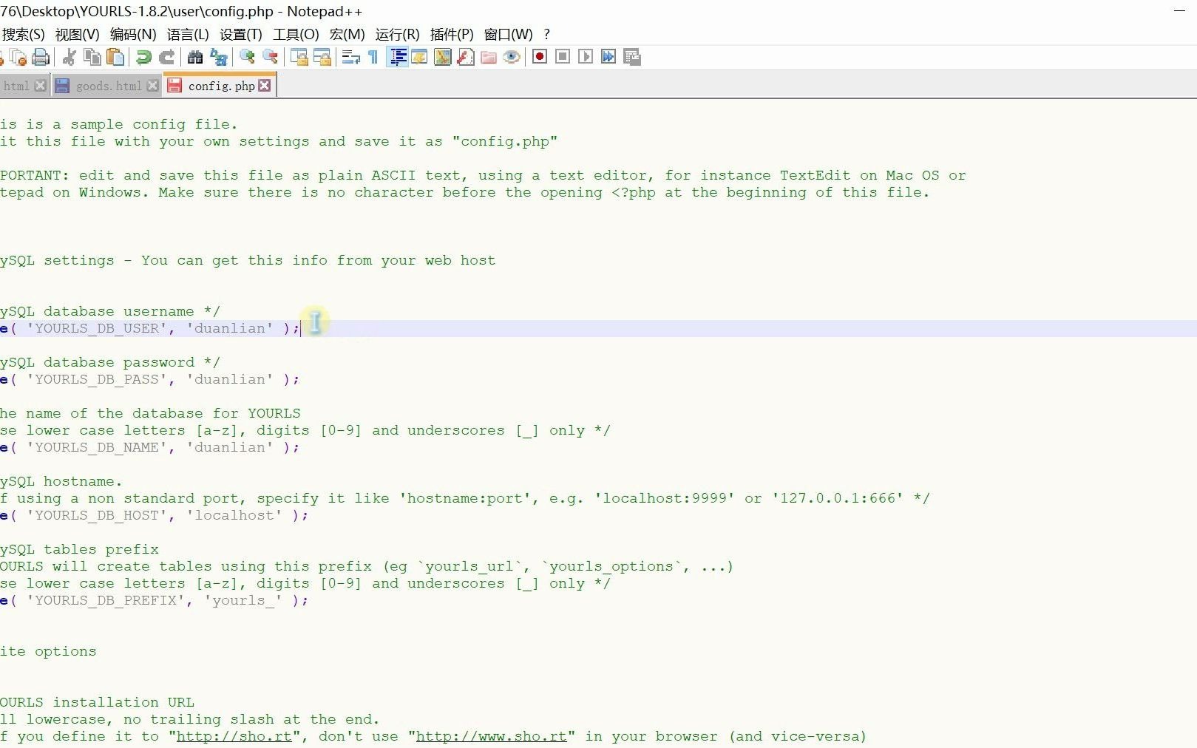
Task: Toggle synchronize horizontal scrolling icon
Action: (x=322, y=57)
